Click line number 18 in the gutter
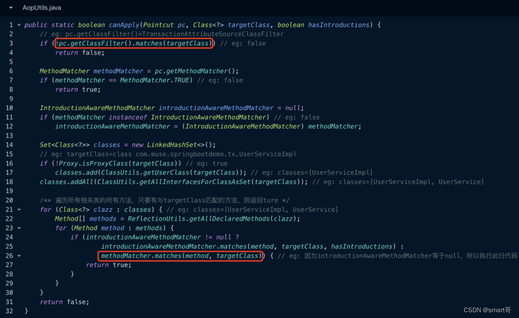 (x=9, y=182)
